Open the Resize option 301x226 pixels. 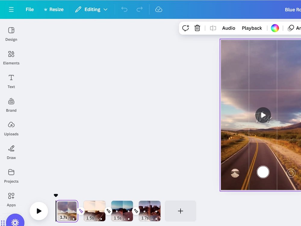54,9
